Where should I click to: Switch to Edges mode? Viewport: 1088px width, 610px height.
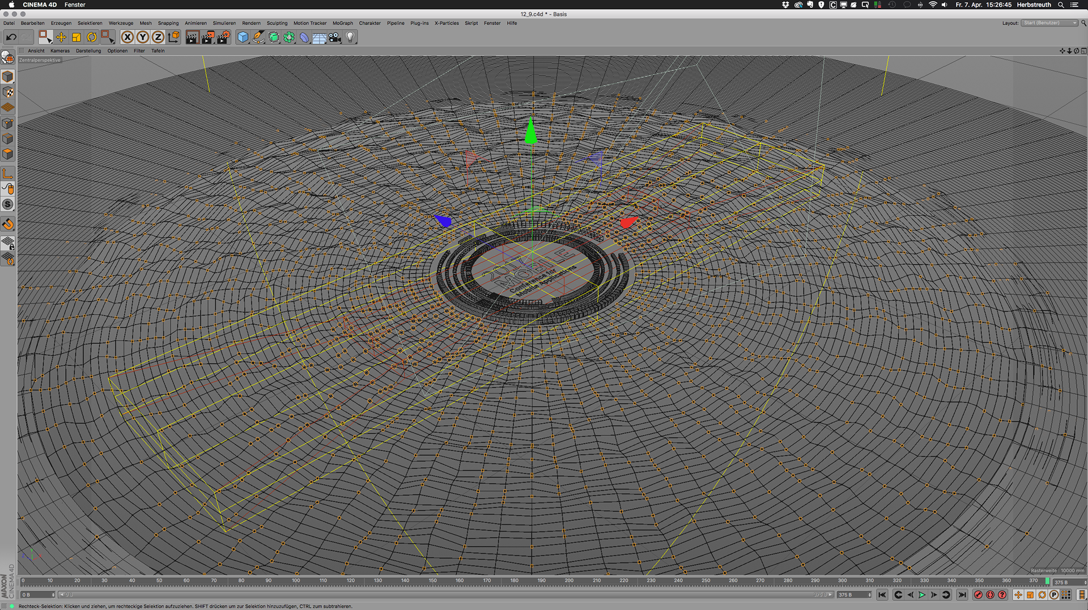(8, 138)
